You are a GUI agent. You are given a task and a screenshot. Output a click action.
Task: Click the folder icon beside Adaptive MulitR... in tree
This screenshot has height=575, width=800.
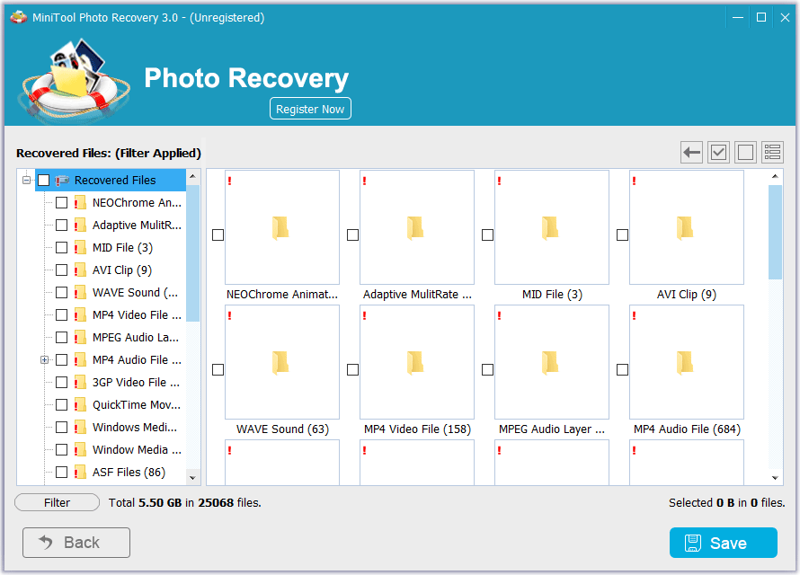pos(80,226)
